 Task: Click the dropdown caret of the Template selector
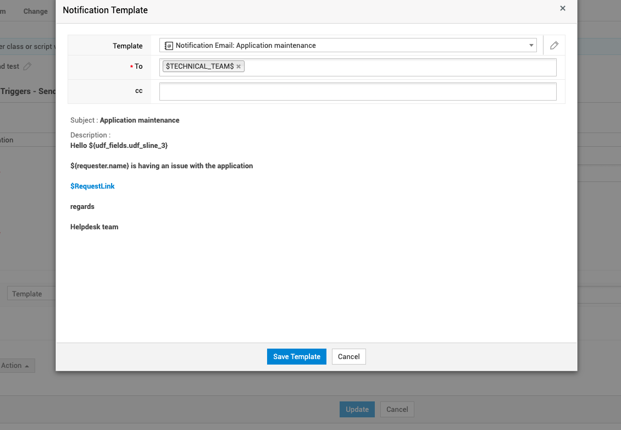tap(530, 45)
